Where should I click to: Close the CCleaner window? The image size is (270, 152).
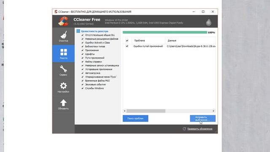pyautogui.click(x=213, y=11)
